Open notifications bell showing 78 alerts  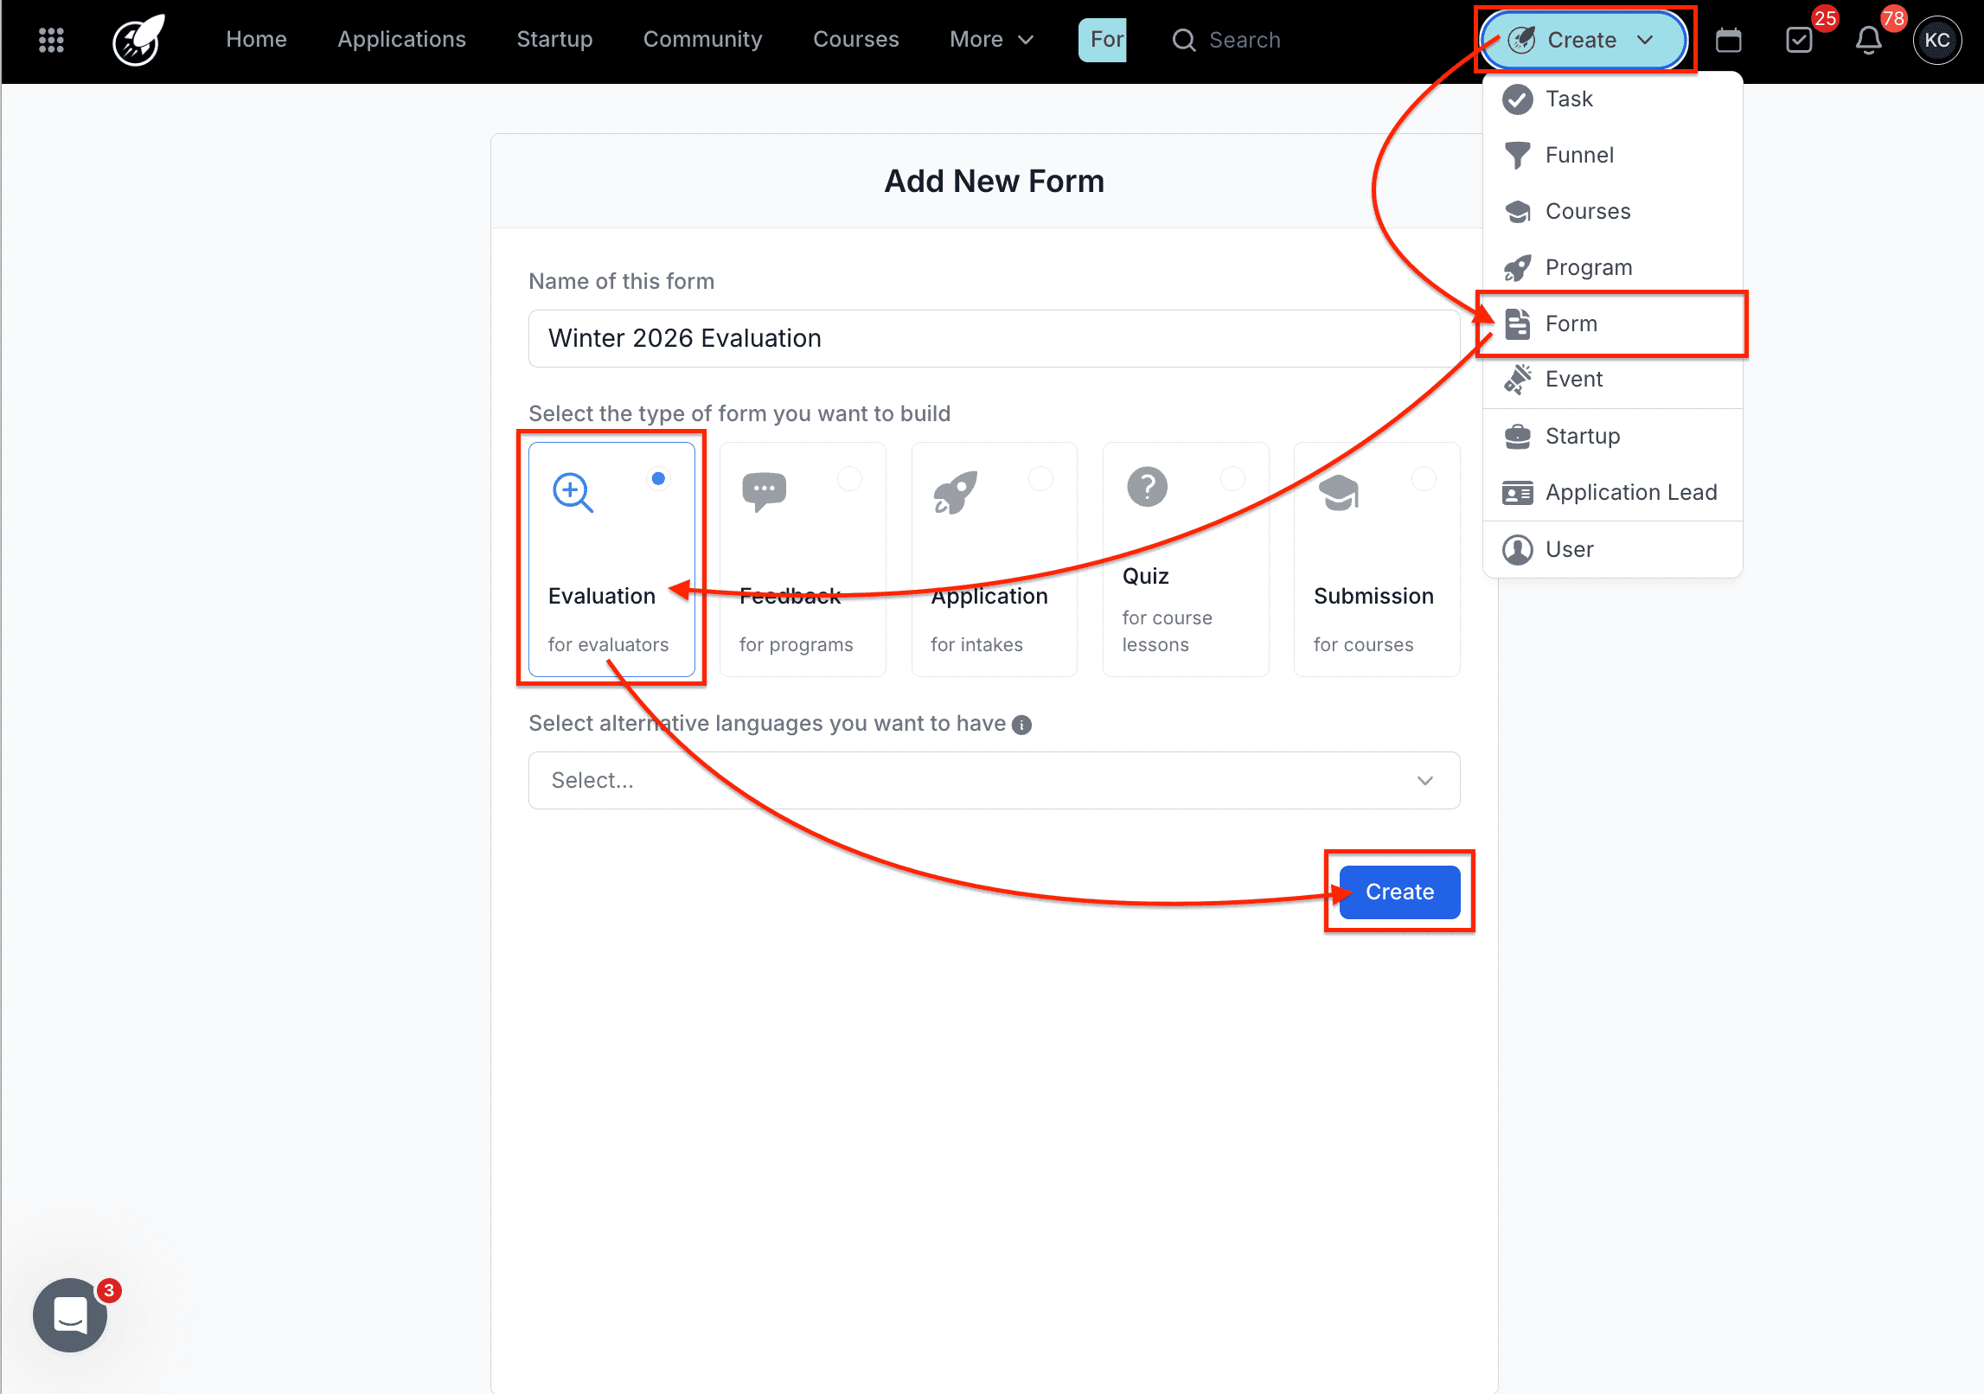(x=1868, y=39)
